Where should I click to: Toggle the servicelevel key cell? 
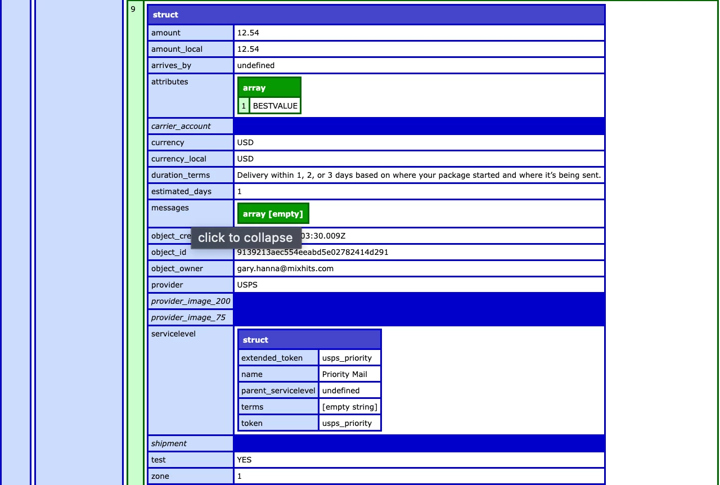click(191, 380)
